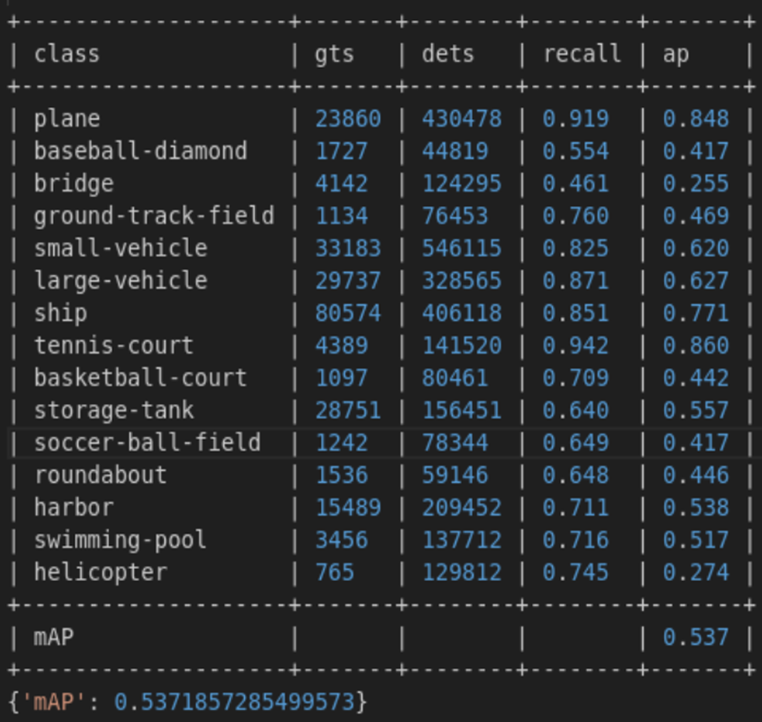762x722 pixels.
Task: Click the helicopter gts value 765
Action: click(334, 573)
